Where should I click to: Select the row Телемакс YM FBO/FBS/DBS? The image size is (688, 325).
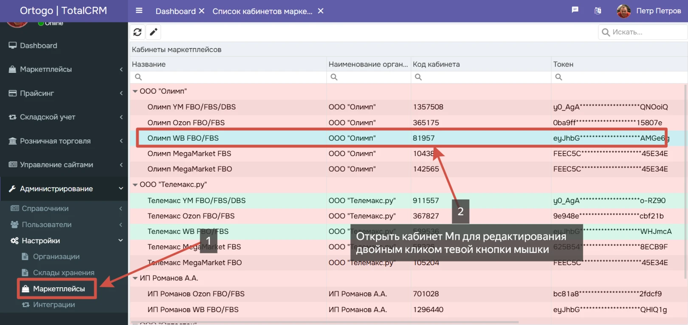(x=408, y=200)
